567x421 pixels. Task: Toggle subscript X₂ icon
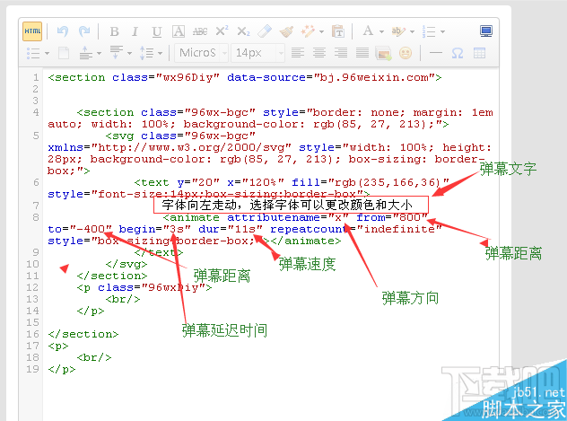pyautogui.click(x=243, y=31)
